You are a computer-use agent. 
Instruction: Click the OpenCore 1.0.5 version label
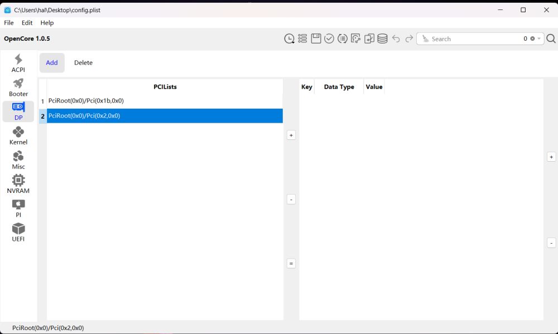click(27, 38)
